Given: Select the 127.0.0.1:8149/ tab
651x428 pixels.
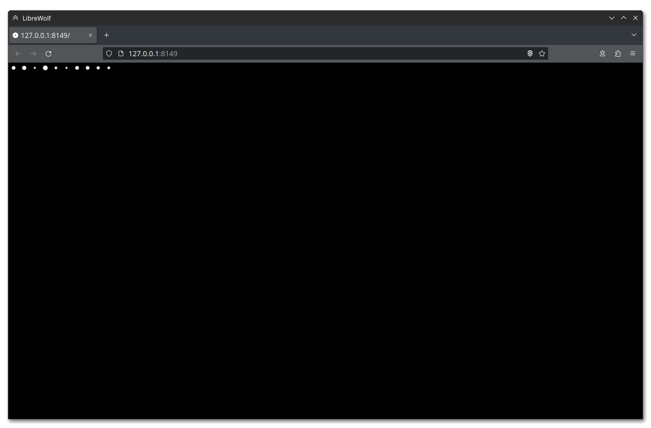Looking at the screenshot, I should click(48, 35).
